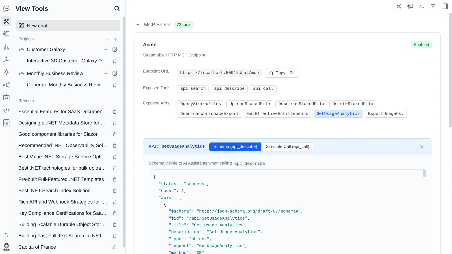Image resolution: width=452 pixels, height=254 pixels.
Task: Click the upload arrow icon in top toolbar
Action: click(x=433, y=6)
